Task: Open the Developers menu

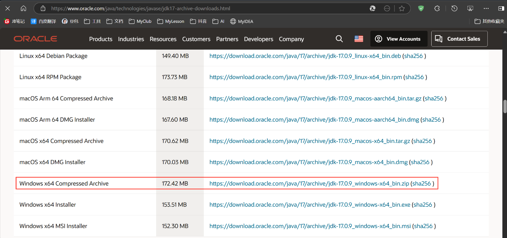Action: coord(258,39)
